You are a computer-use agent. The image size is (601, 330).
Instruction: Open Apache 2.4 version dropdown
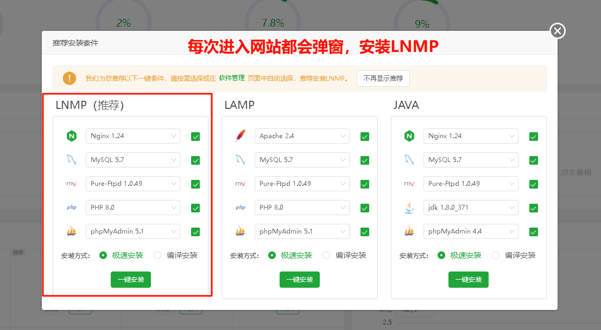coord(302,136)
